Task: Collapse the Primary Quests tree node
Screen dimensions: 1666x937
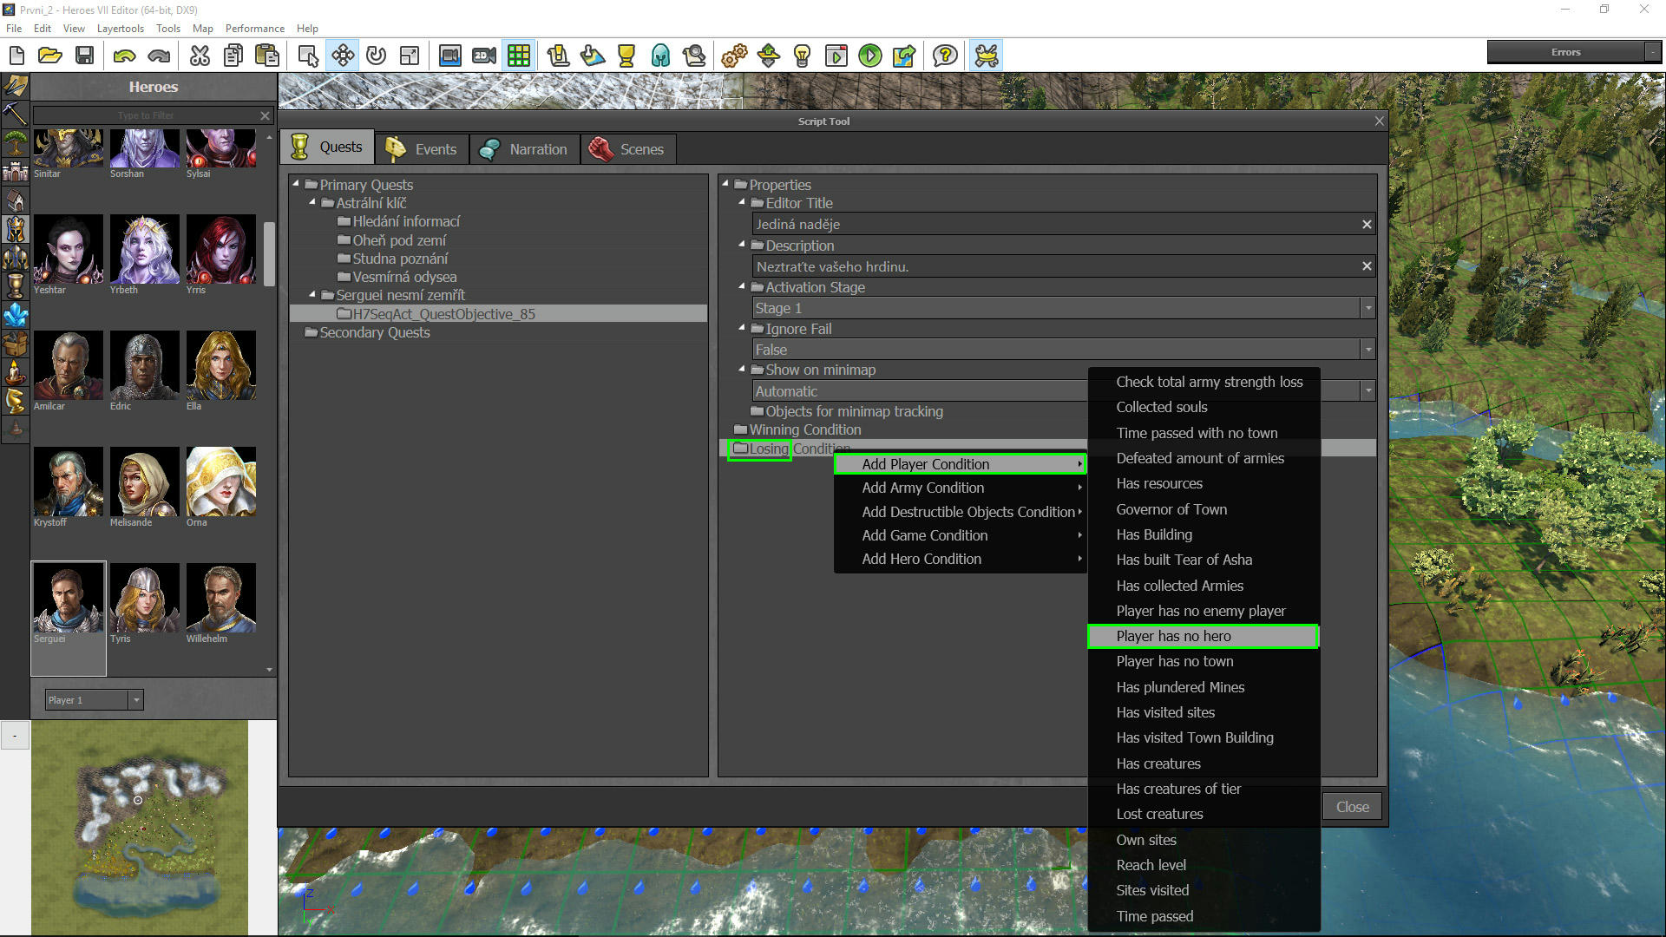Action: pos(297,183)
